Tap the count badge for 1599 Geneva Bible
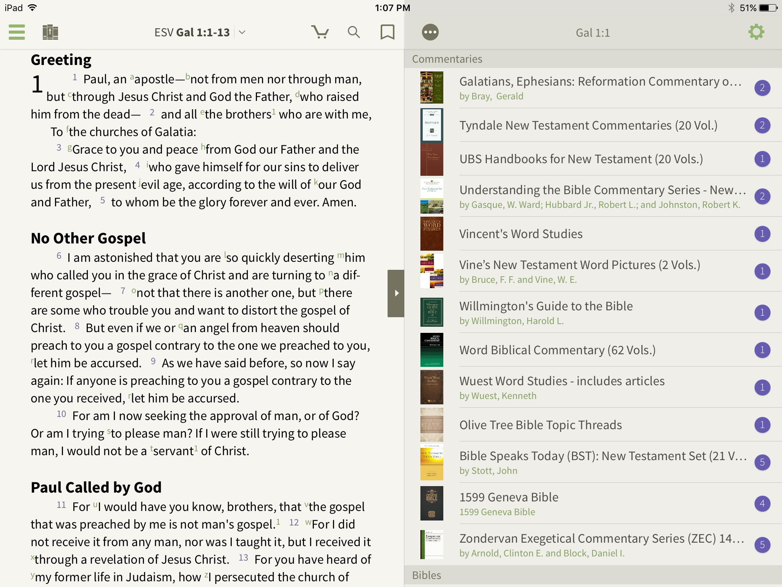Screen dimensions: 782x587 point(762,504)
